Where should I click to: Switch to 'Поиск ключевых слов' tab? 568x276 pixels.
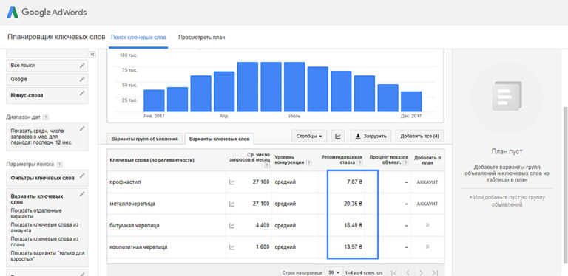point(138,37)
